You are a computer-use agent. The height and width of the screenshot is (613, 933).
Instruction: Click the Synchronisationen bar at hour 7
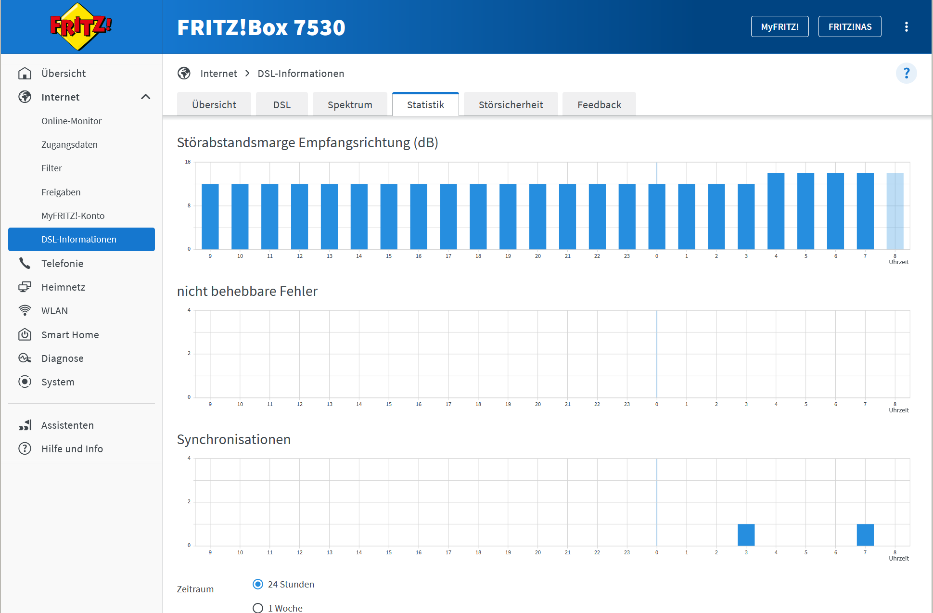(865, 535)
